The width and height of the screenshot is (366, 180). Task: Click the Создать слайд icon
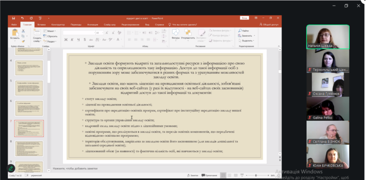click(37, 33)
